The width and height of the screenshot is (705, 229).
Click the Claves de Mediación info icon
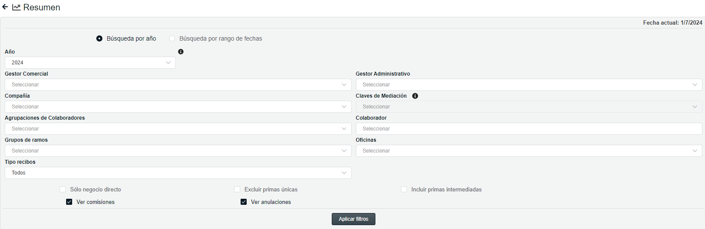(x=415, y=96)
